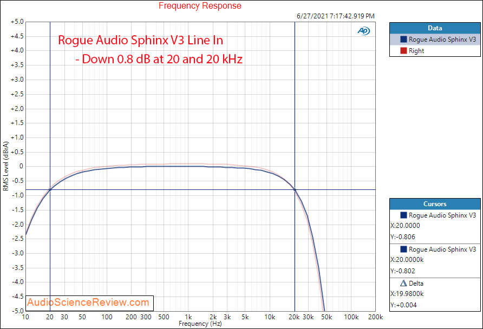
Task: Click the 20k tick label on frequency axis
Action: tap(294, 317)
